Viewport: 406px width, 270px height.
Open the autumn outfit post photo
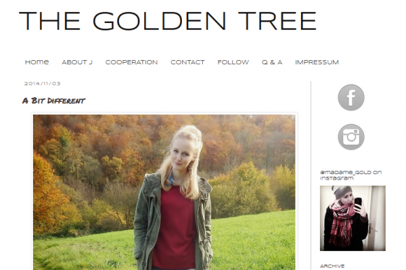tap(164, 192)
